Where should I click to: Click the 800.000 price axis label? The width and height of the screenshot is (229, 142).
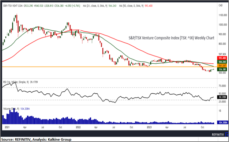pyautogui.click(x=222, y=44)
